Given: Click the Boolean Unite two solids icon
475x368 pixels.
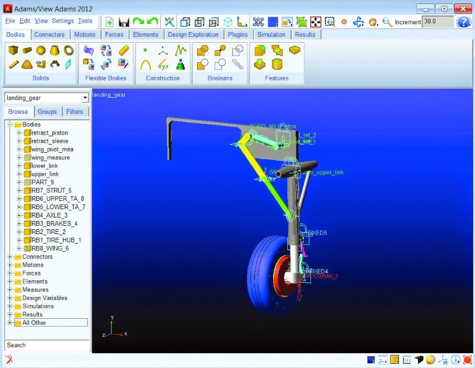Looking at the screenshot, I should point(202,50).
